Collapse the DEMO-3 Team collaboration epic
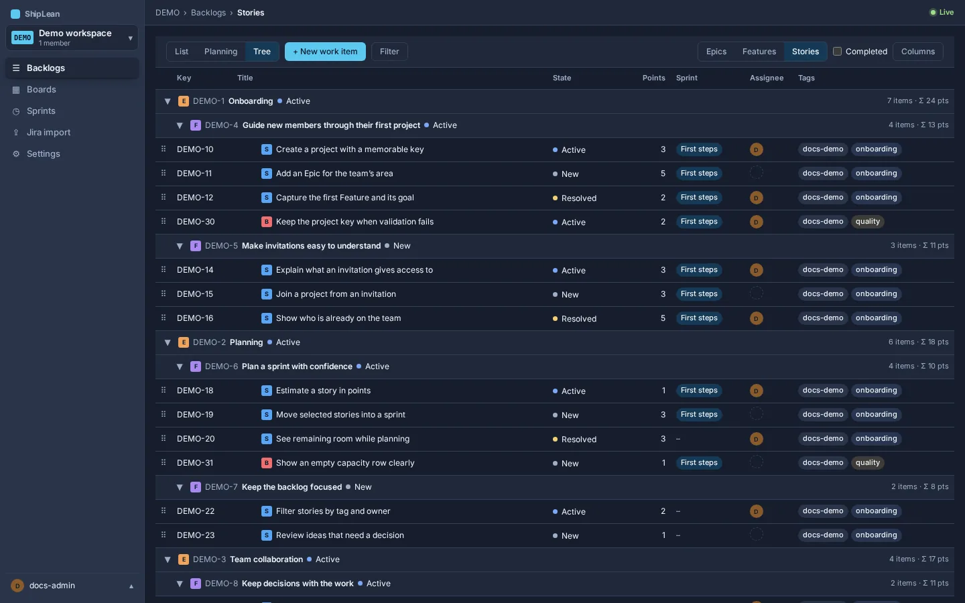Image resolution: width=965 pixels, height=603 pixels. click(x=168, y=559)
